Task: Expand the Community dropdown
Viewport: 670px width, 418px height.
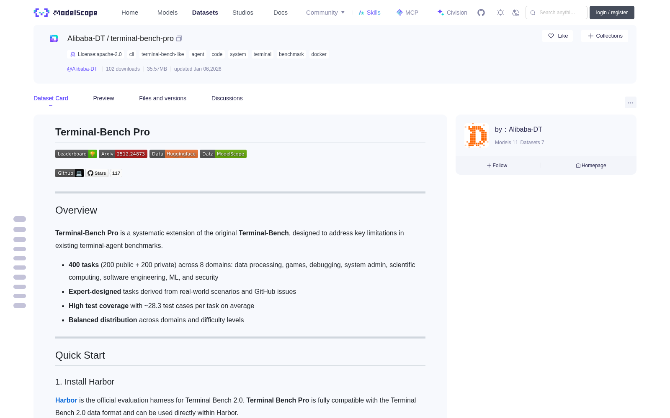Action: click(325, 13)
